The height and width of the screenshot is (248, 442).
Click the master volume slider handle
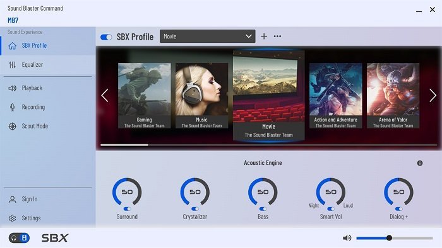pyautogui.click(x=390, y=238)
